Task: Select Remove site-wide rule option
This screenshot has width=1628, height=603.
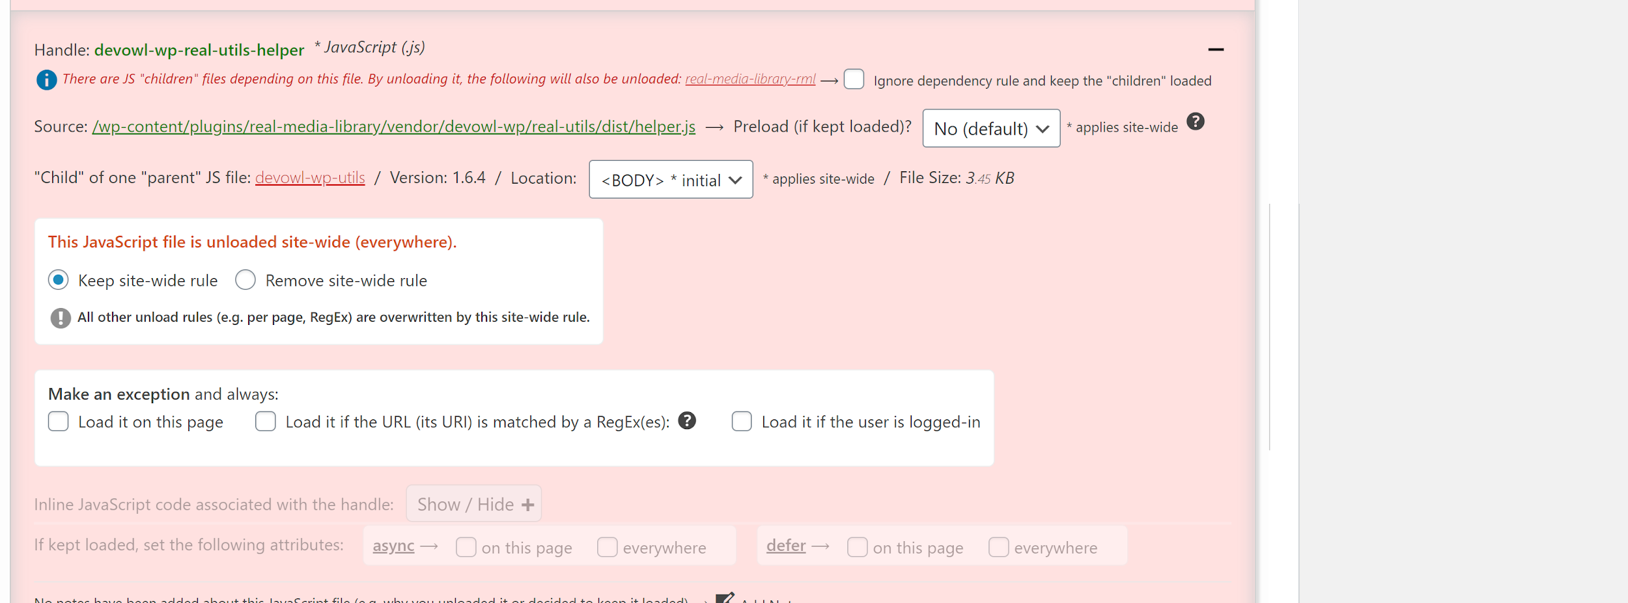Action: (246, 280)
